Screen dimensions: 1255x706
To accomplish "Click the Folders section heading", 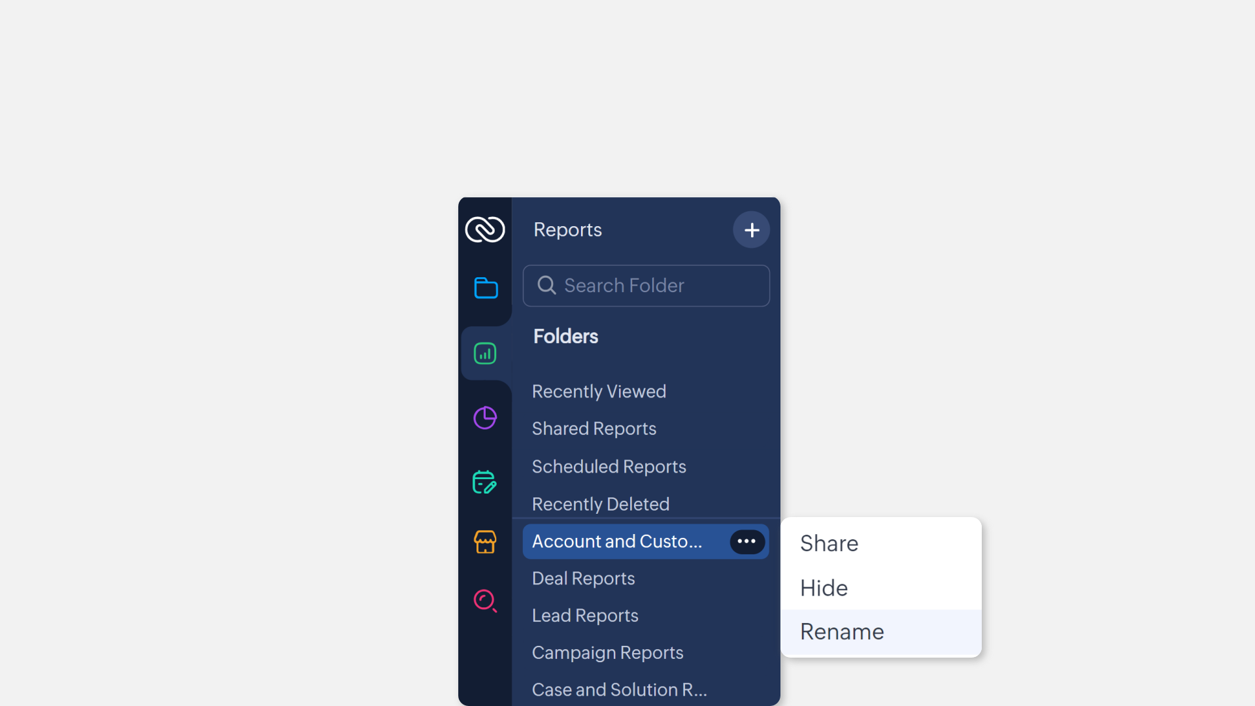I will (x=565, y=336).
